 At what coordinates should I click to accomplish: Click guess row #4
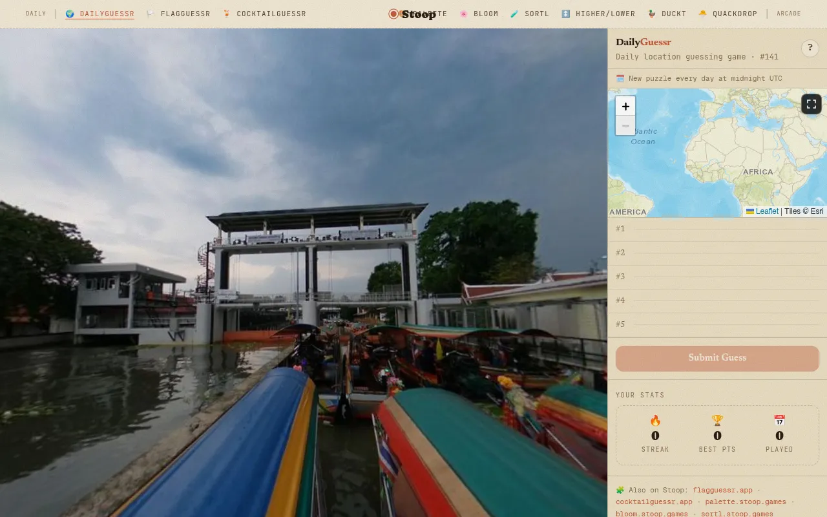coord(717,301)
